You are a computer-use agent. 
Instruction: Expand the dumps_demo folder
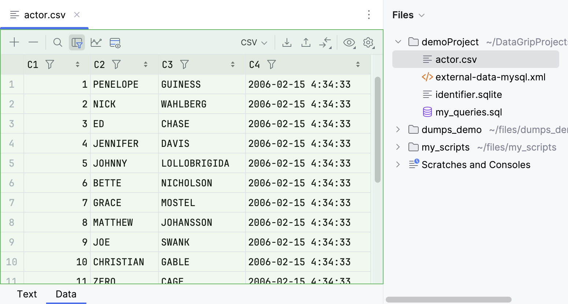[398, 129]
